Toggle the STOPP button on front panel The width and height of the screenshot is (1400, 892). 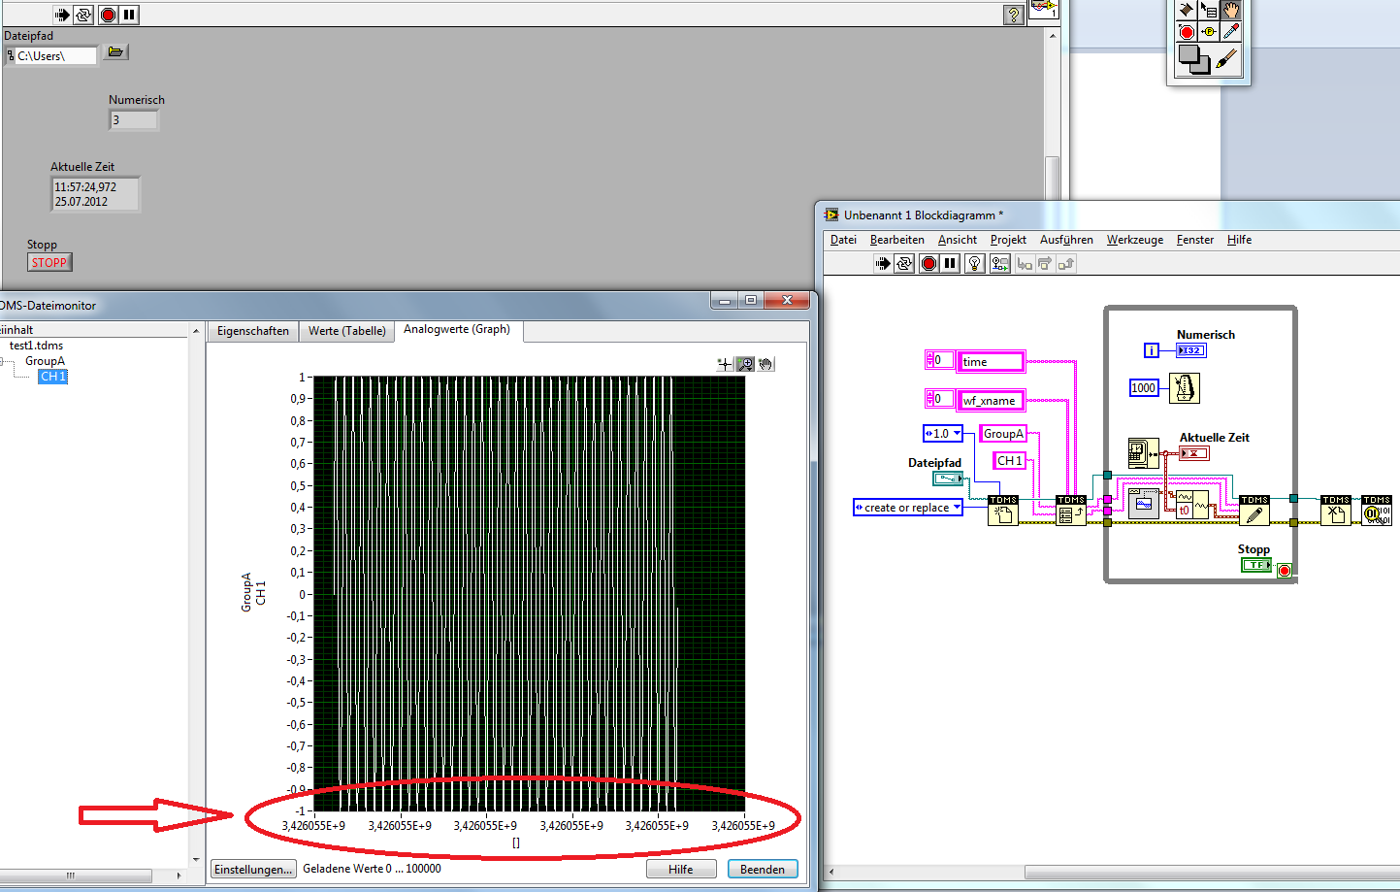pos(49,262)
